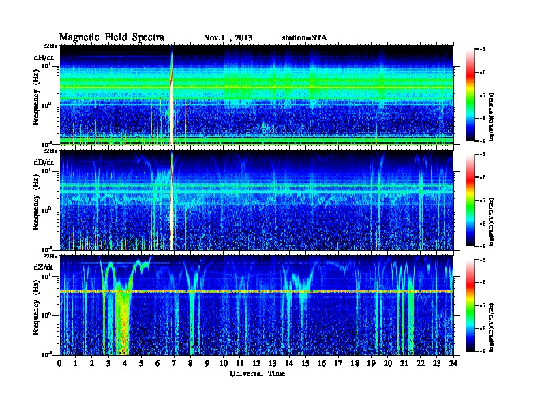The width and height of the screenshot is (540, 417).
Task: Click the "12" hour tick label
Action: tap(256, 363)
